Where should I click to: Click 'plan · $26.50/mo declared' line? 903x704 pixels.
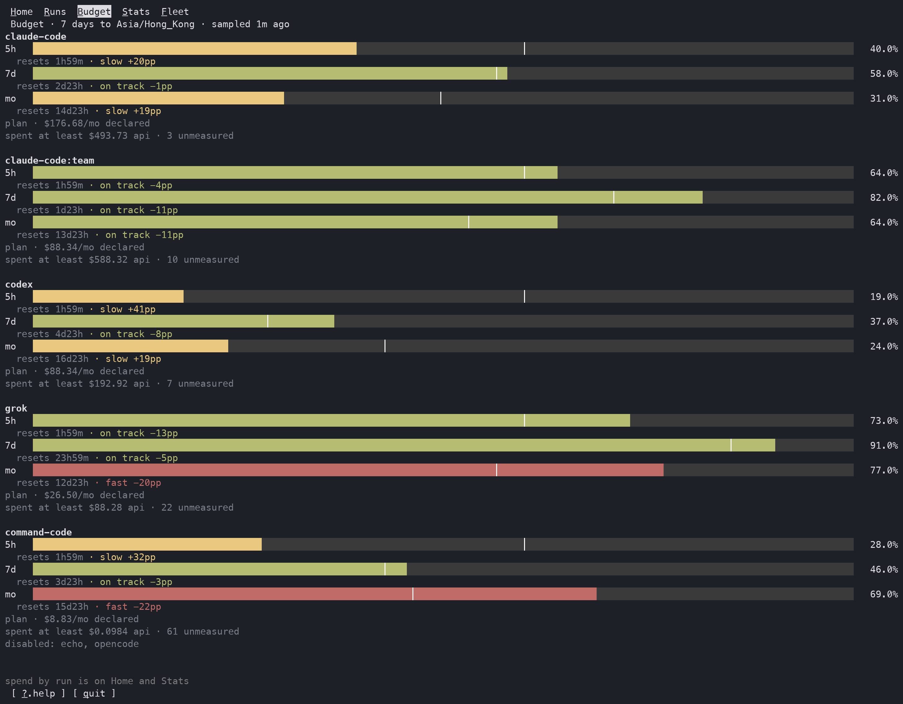(75, 495)
